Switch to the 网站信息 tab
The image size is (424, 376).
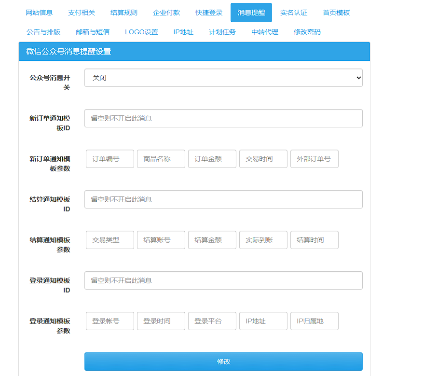[x=39, y=13]
